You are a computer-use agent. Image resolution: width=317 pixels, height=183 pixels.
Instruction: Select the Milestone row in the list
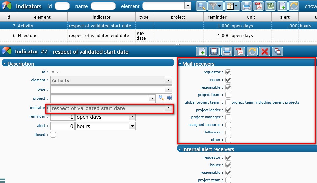pyautogui.click(x=158, y=36)
